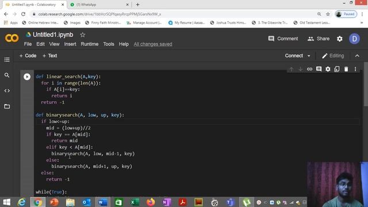The width and height of the screenshot is (368, 207).
Task: Reload the page in Chrome
Action: click(x=23, y=14)
